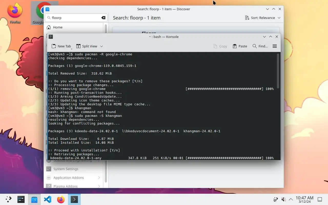Click the Split View button
Image resolution: width=328 pixels, height=205 pixels.
87,46
